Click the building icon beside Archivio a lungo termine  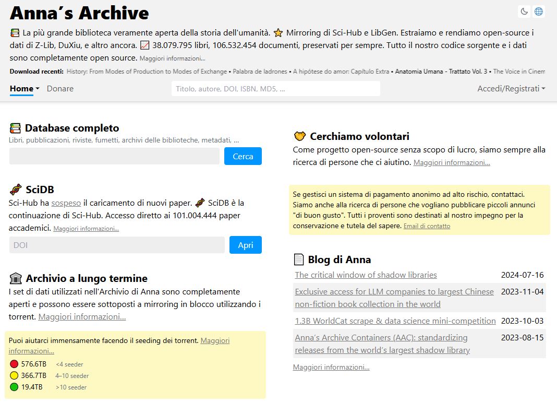16,278
